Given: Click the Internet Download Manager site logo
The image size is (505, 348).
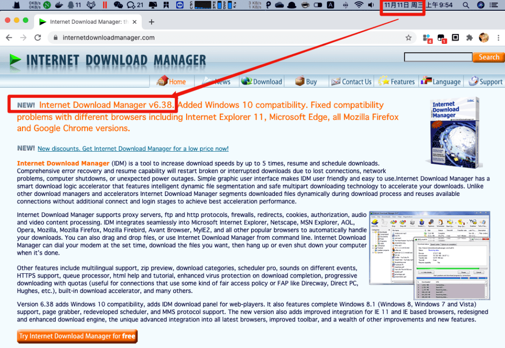Looking at the screenshot, I should pyautogui.click(x=108, y=61).
